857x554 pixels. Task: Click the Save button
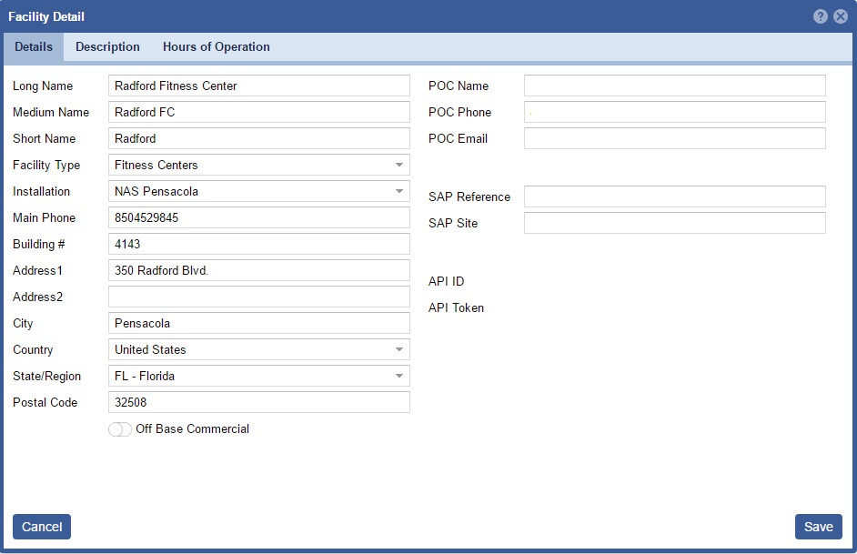[x=818, y=527]
